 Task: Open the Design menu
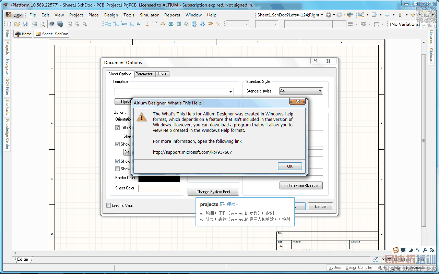pyautogui.click(x=111, y=15)
